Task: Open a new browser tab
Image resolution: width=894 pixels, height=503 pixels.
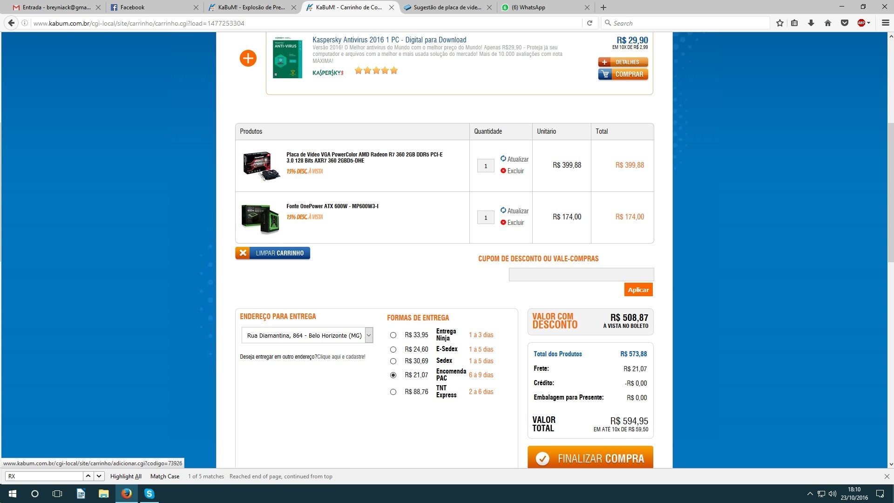Action: 603,7
